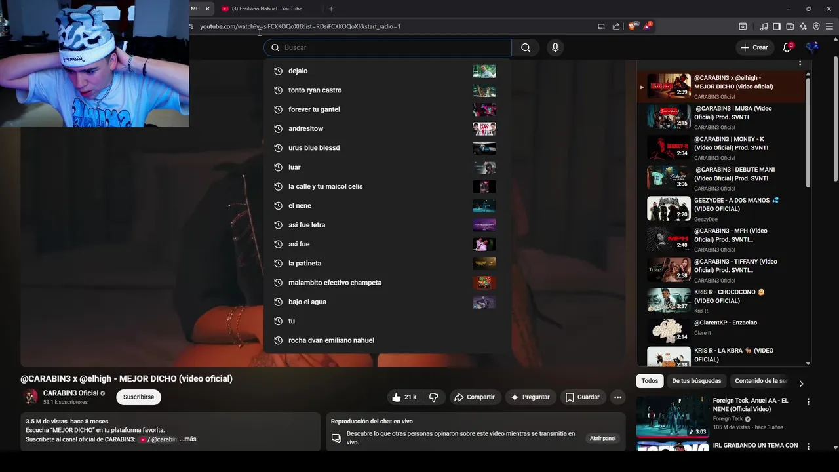Dislike the video with thumbs down
The height and width of the screenshot is (472, 839).
(433, 397)
